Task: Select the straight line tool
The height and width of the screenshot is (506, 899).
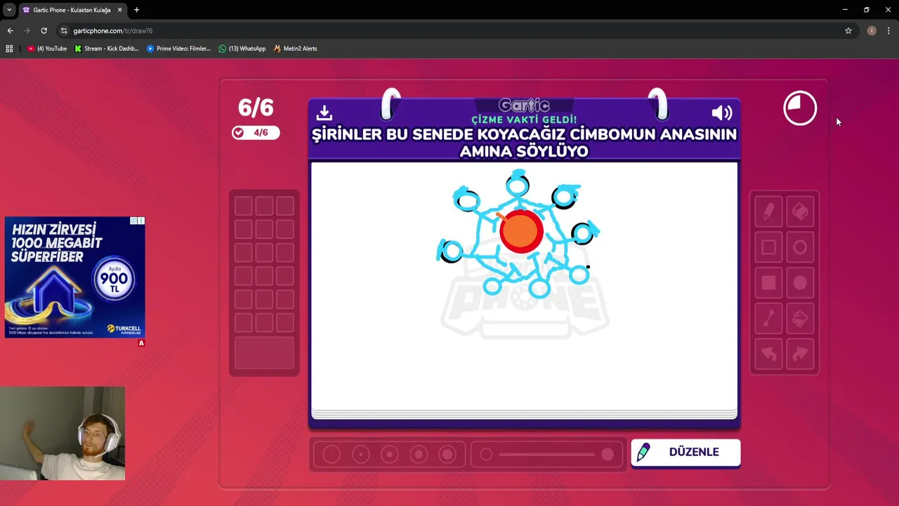Action: (768, 319)
